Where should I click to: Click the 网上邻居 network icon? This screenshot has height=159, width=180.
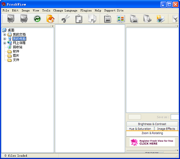(10, 43)
